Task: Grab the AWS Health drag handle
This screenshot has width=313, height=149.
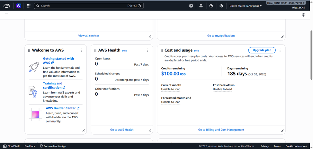Action: click(95, 51)
